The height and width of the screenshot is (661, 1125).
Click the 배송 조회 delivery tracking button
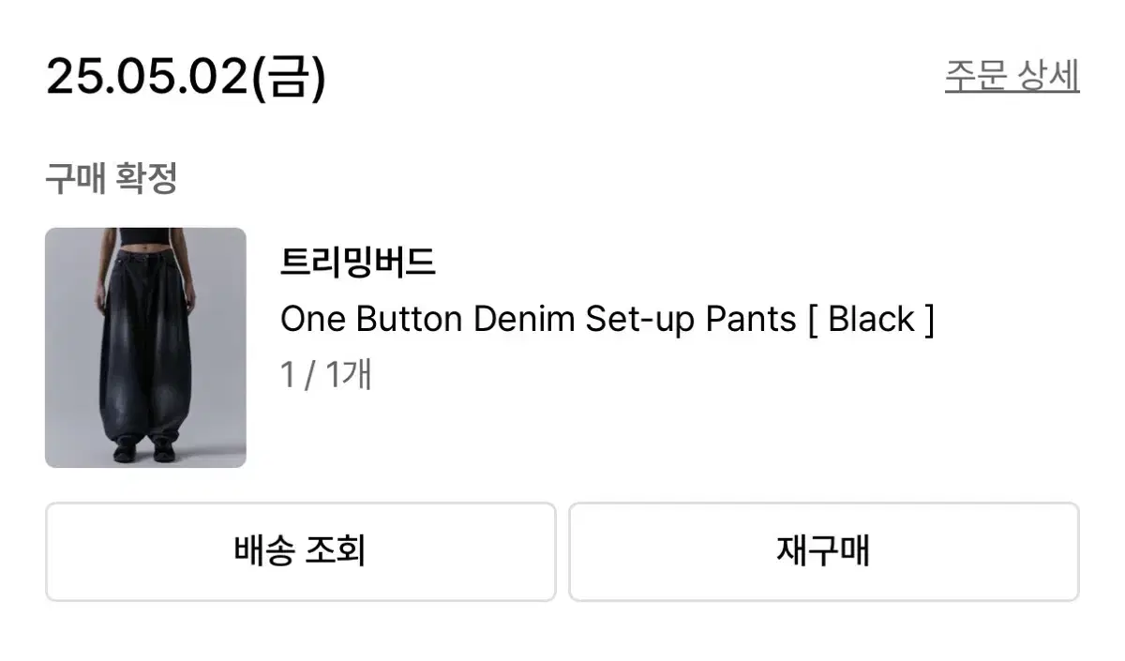[300, 551]
